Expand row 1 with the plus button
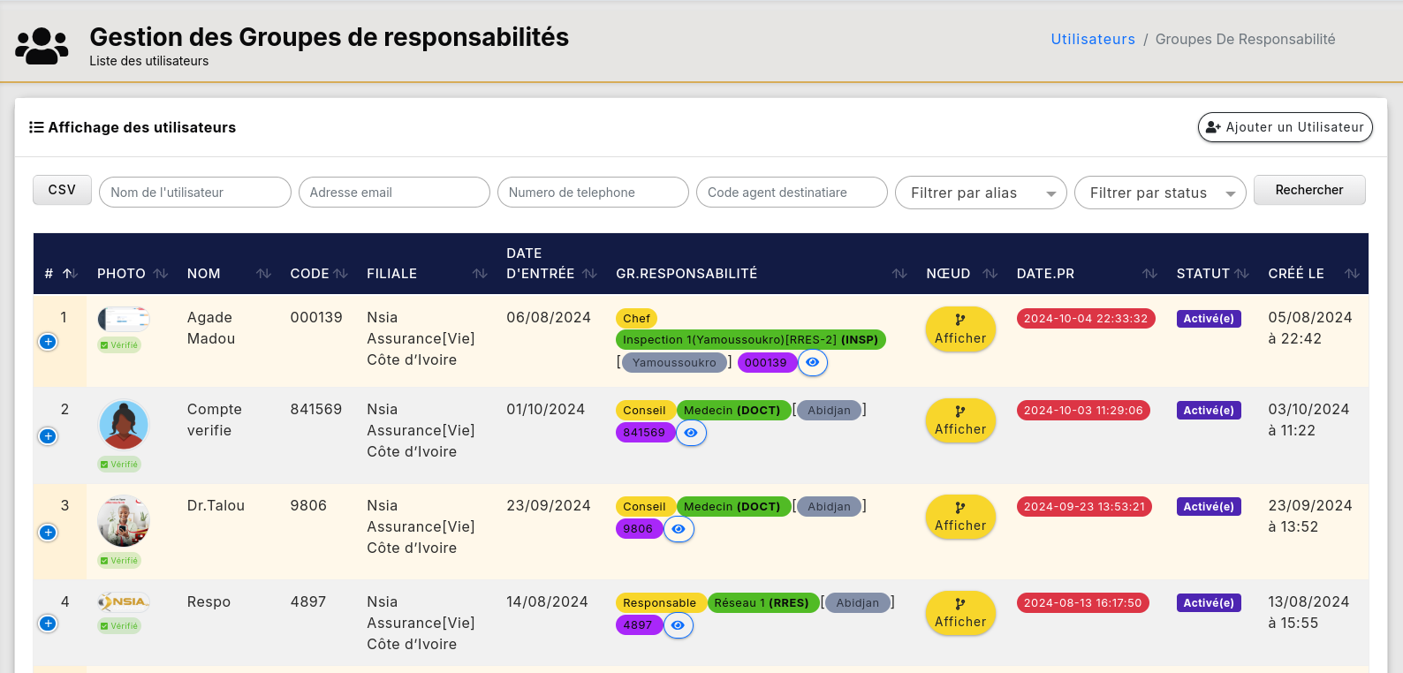The width and height of the screenshot is (1403, 673). click(x=48, y=342)
